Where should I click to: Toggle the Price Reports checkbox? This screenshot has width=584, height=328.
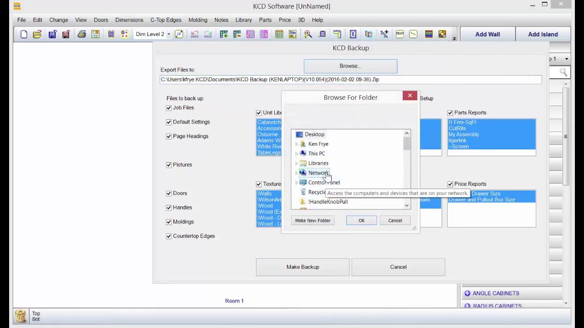point(450,184)
